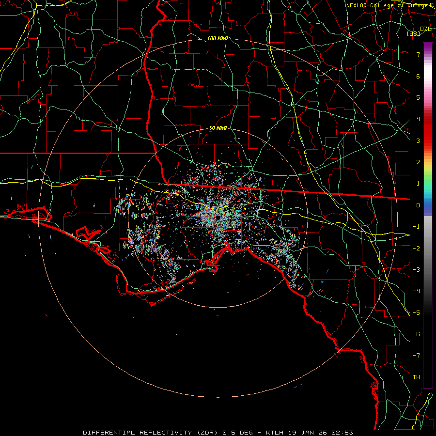Image resolution: width=436 pixels, height=436 pixels.
Task: Click the -1 dB scale label
Action: click(416, 227)
